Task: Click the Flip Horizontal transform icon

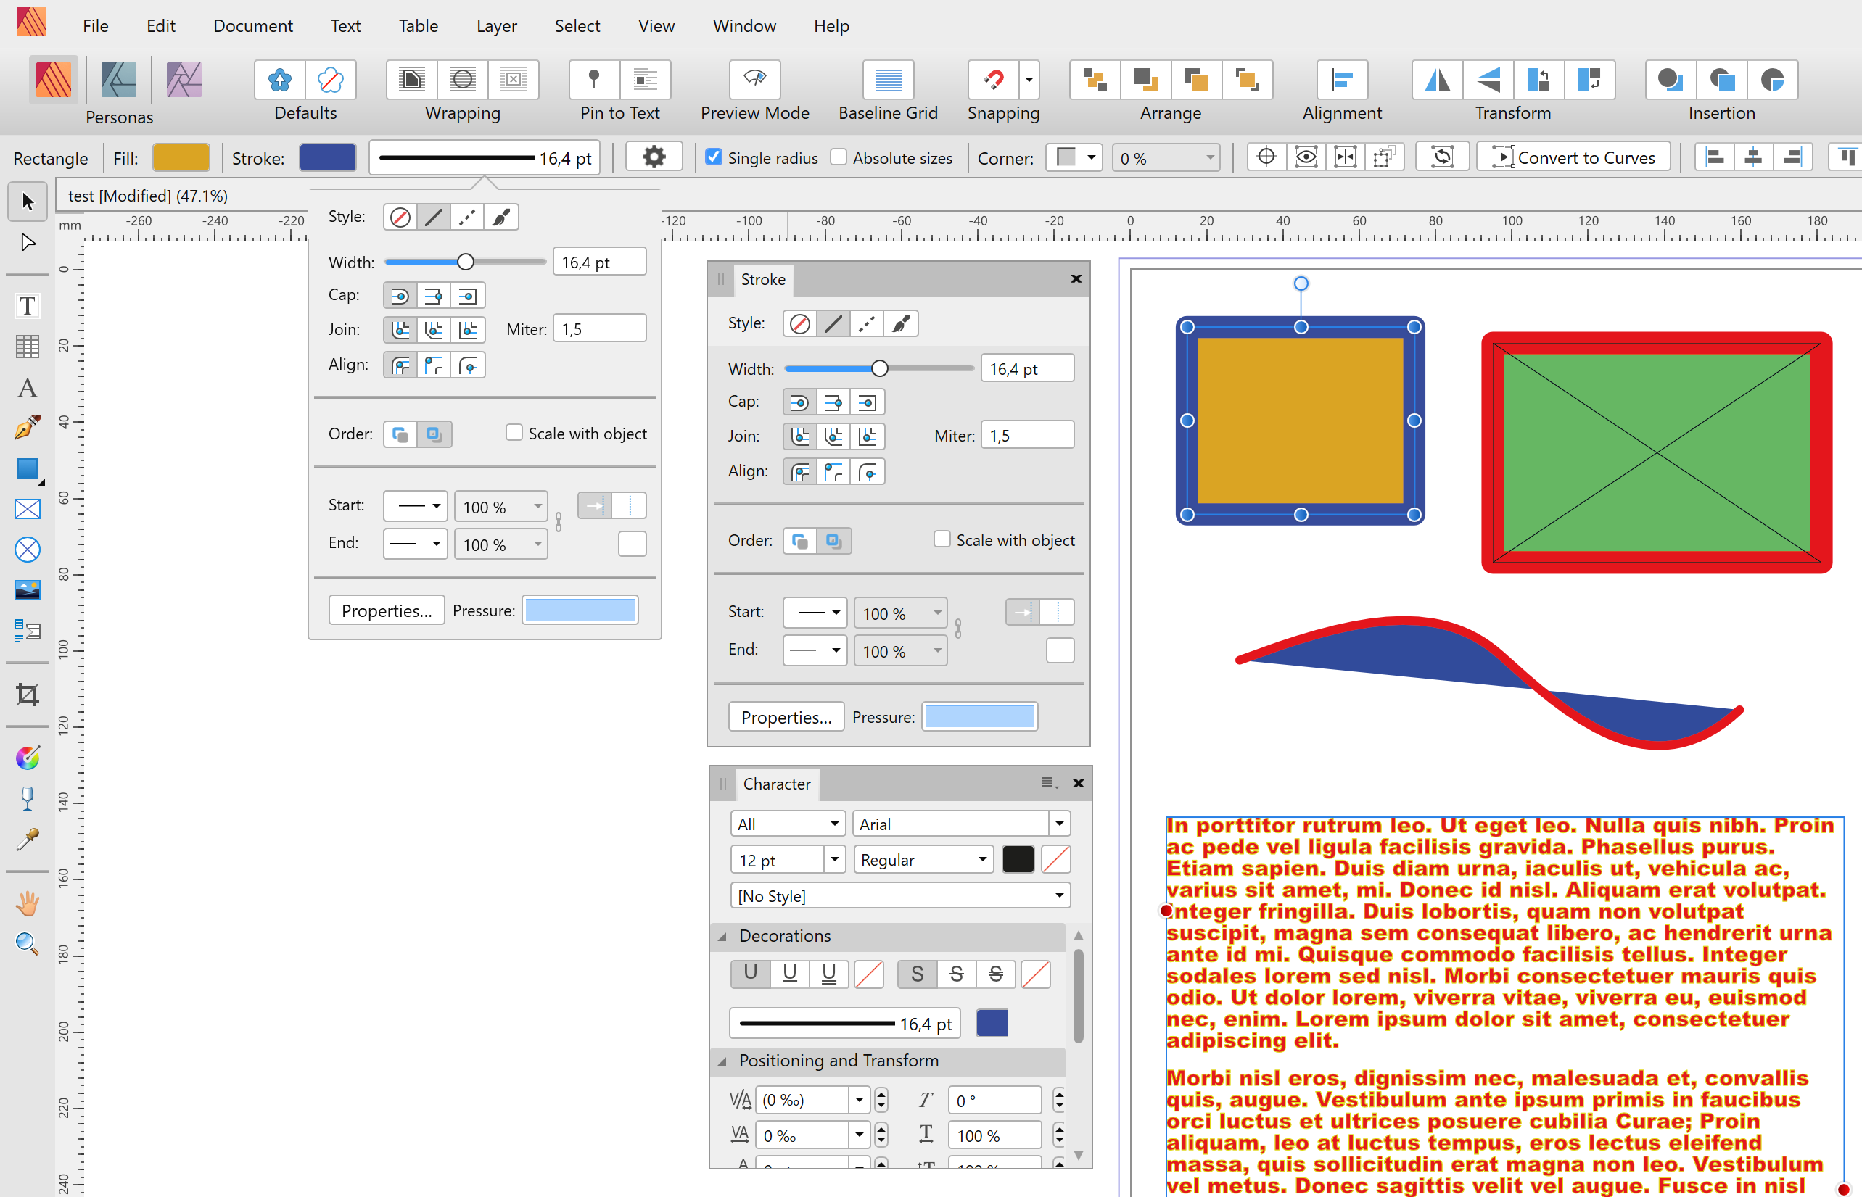Action: (1437, 79)
